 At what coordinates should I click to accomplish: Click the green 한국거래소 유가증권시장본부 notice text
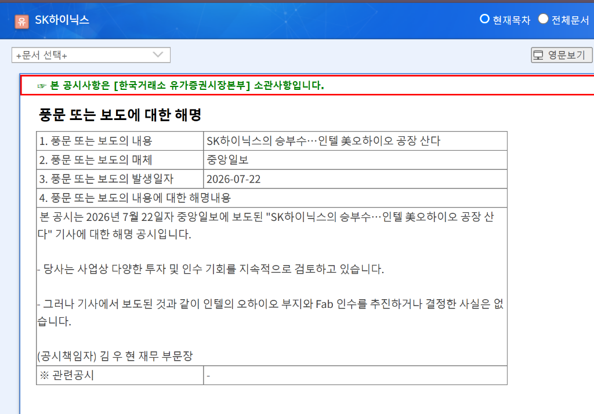click(187, 86)
